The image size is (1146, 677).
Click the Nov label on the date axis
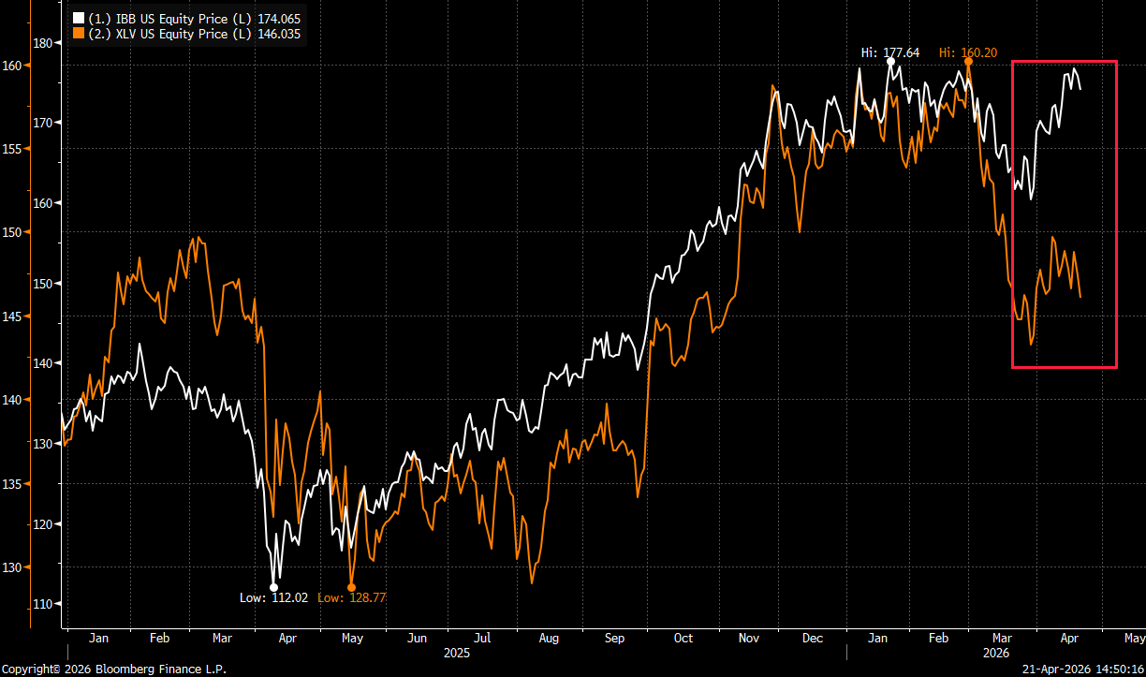(x=748, y=639)
